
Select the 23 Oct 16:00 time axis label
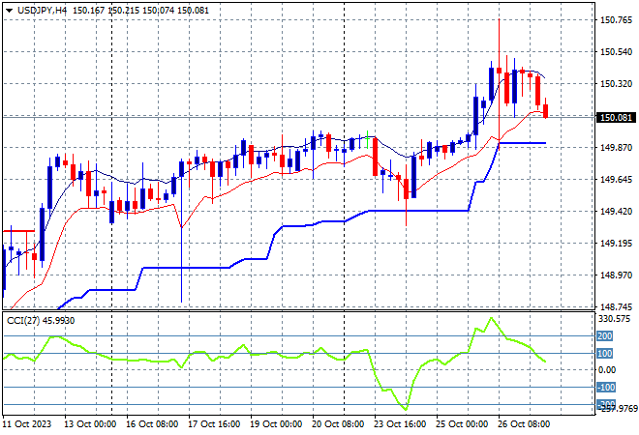coord(400,424)
